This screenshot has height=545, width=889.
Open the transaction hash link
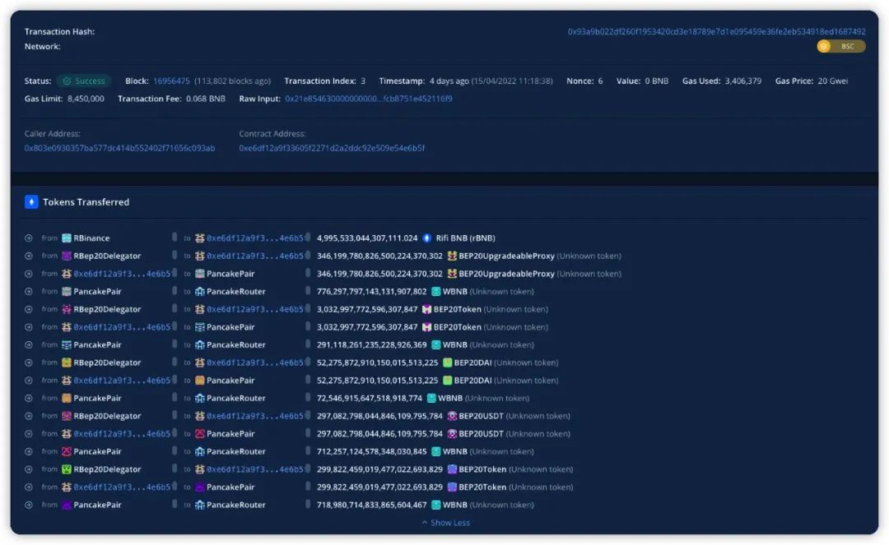[x=717, y=32]
